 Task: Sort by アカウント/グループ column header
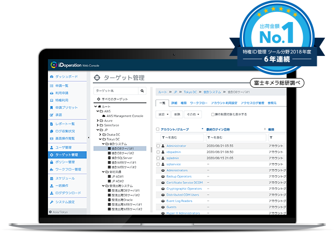(x=175, y=129)
